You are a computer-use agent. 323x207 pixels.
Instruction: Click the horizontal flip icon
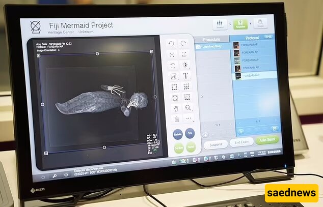[172, 54]
